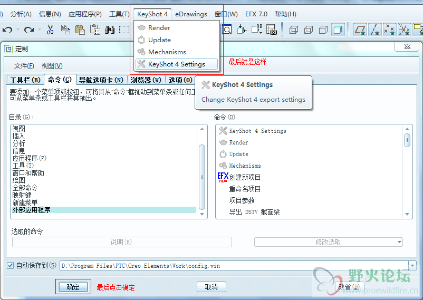The image size is (423, 300).
Task: Open the config.win path dropdown
Action: click(x=412, y=266)
